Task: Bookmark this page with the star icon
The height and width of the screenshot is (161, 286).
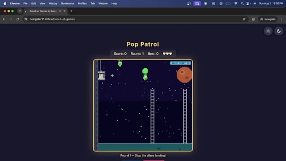Action: tap(244, 19)
